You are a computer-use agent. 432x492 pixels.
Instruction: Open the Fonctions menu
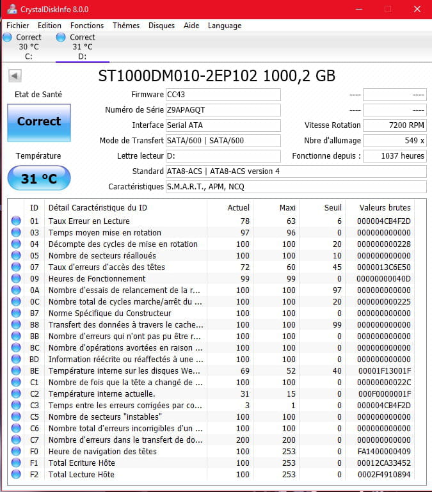pyautogui.click(x=86, y=26)
